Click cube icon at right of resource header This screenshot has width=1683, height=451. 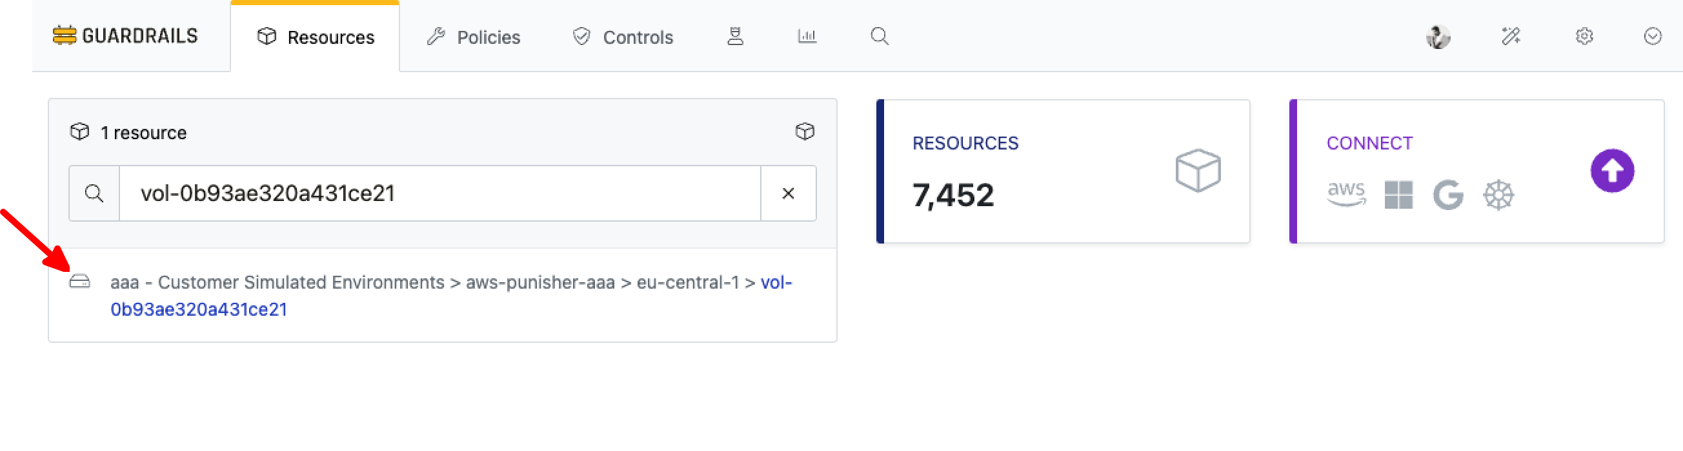pyautogui.click(x=804, y=132)
